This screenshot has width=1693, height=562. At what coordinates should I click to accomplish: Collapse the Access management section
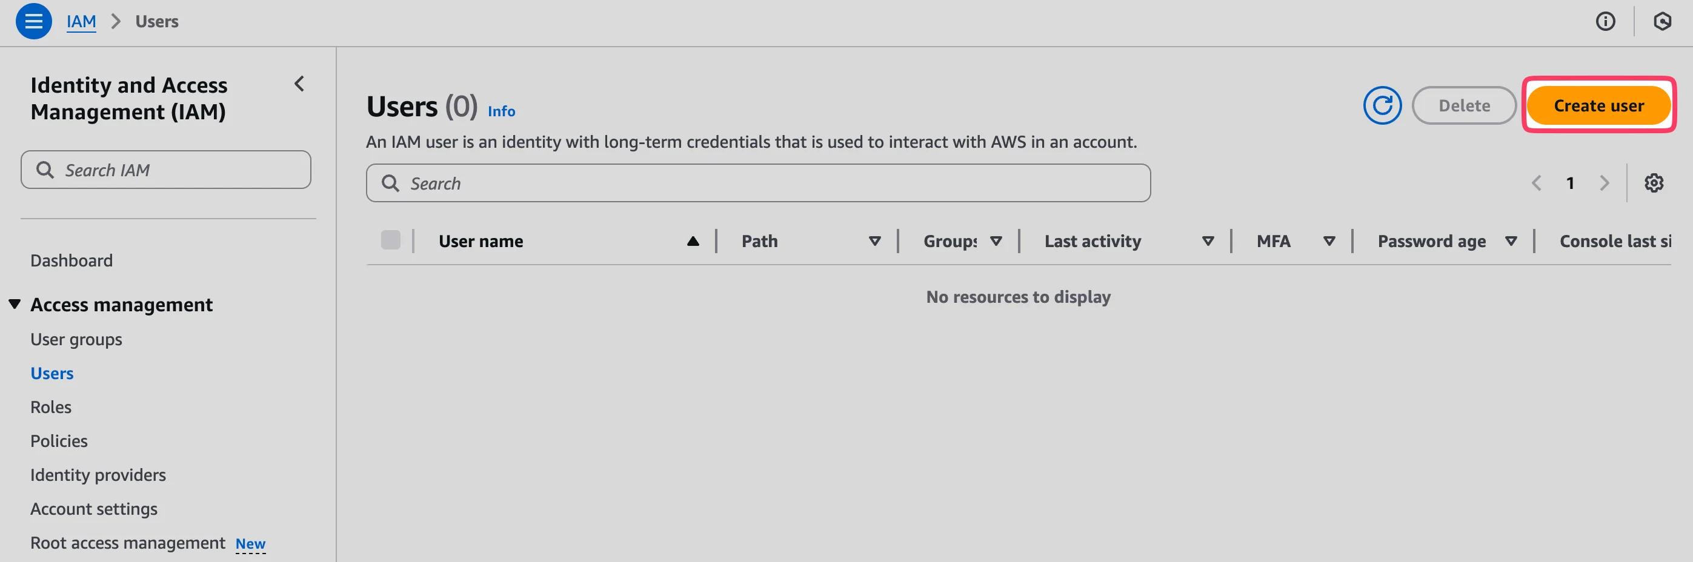coord(15,304)
